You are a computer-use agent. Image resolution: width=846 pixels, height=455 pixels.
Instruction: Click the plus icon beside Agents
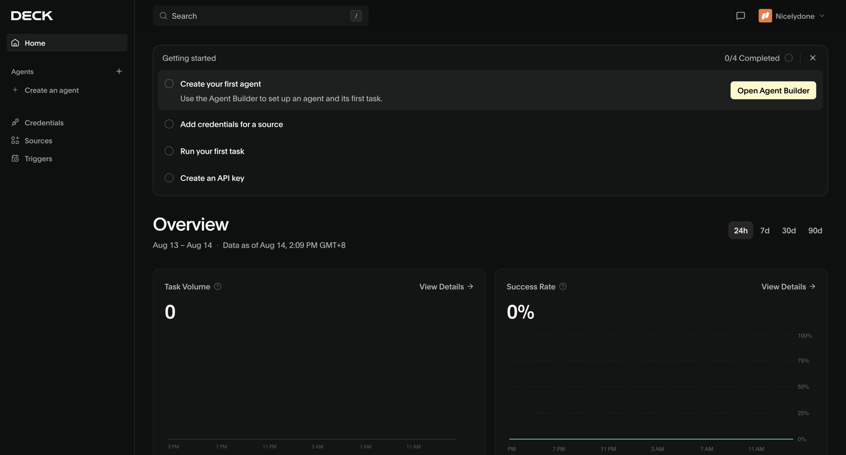[119, 72]
